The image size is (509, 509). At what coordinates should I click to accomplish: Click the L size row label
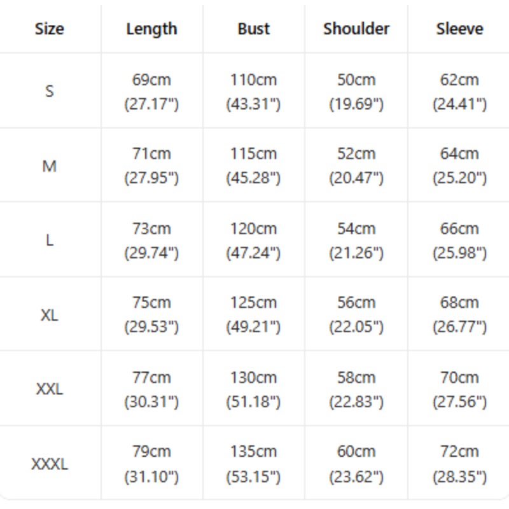click(50, 241)
